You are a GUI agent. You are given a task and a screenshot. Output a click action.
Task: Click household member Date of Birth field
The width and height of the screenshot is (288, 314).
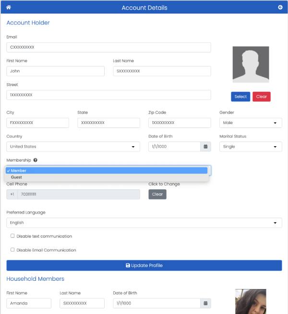point(156,303)
